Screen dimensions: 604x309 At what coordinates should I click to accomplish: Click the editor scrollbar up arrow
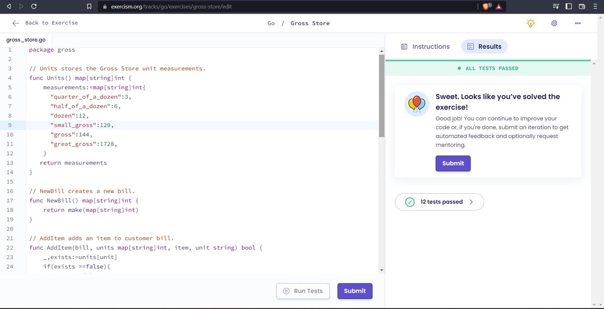[x=382, y=51]
